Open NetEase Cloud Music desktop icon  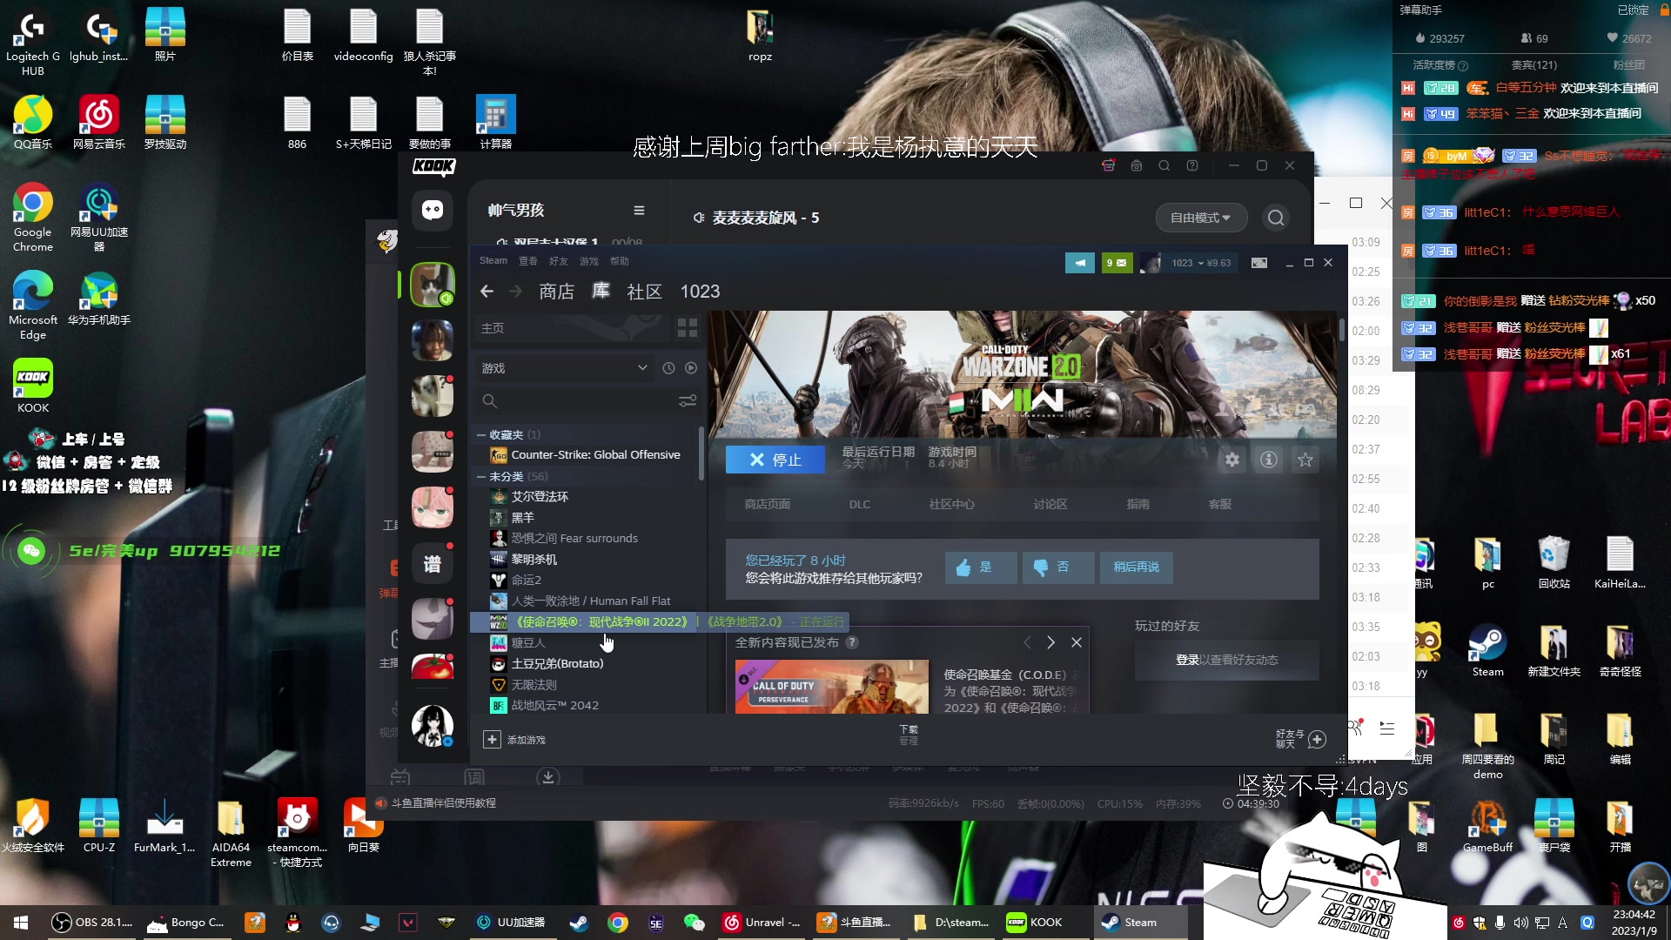click(99, 123)
